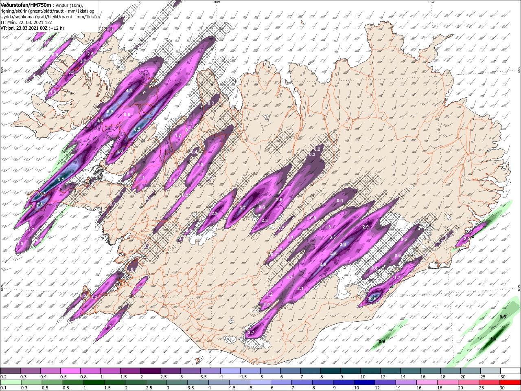
Task: Select upper-row legend swatch between 25 and 30
Action: tap(490, 371)
